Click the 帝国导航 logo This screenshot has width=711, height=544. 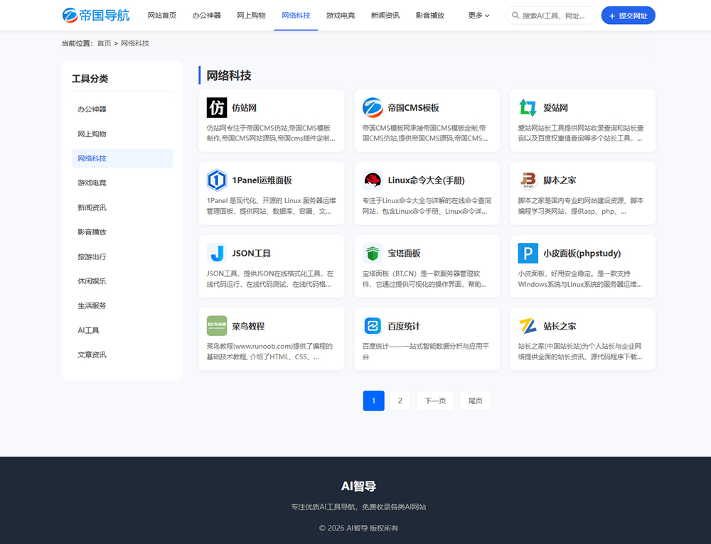tap(96, 16)
